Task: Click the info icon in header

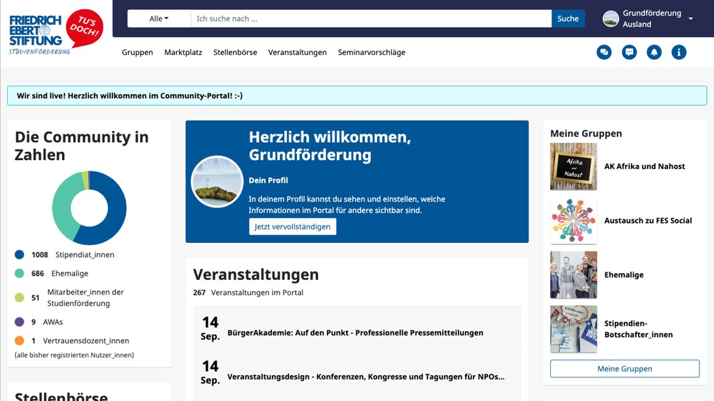Action: [x=679, y=52]
